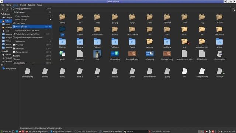Select the Szablony templates folder
Viewport: 236px width, 133px height.
[x=167, y=43]
